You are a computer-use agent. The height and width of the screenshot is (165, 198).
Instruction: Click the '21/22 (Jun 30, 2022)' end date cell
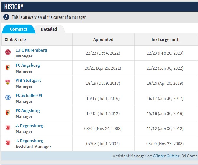[165, 68]
